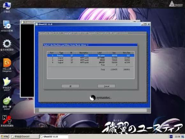The image size is (185, 139).
Task: Select the 手动运行 GHOST ghost icon
Action: coord(7,84)
